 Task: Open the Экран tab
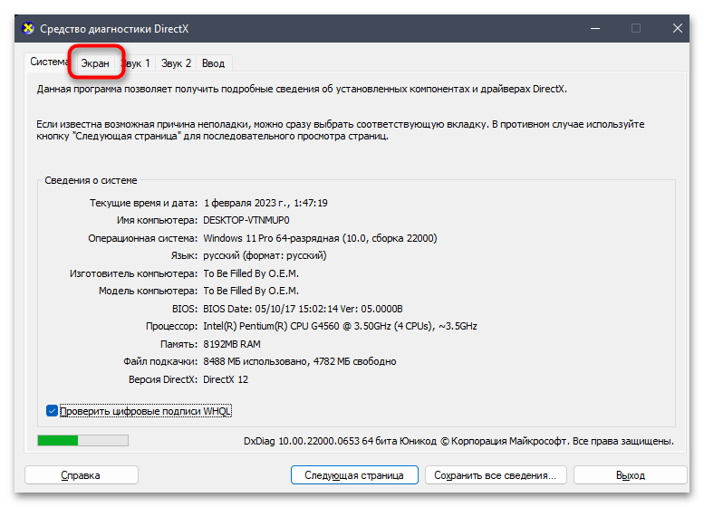[x=95, y=63]
